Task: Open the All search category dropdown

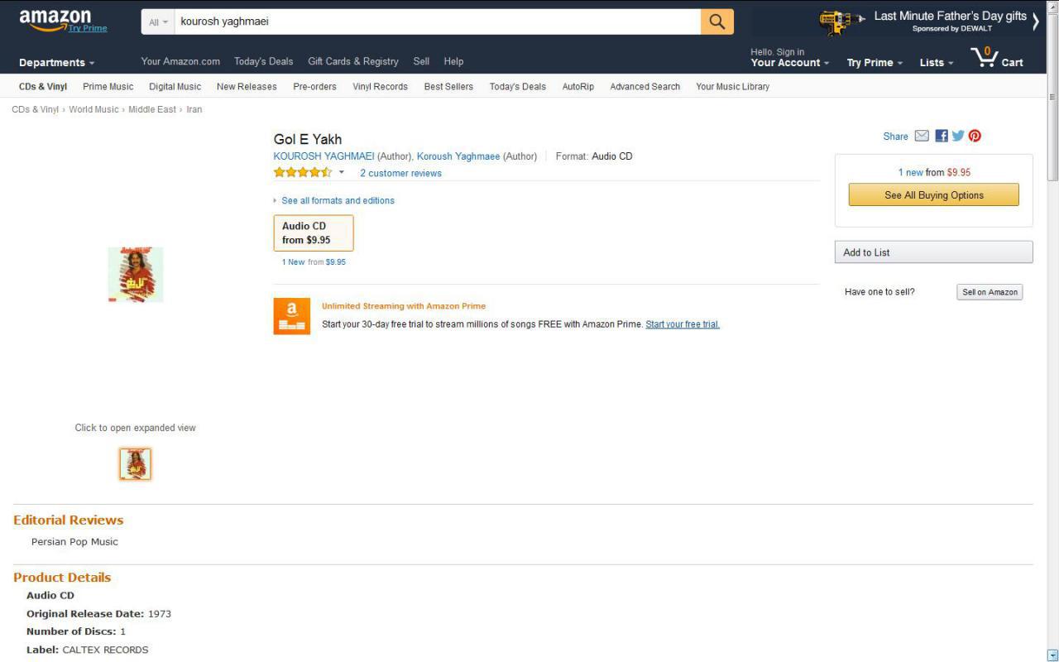Action: point(158,22)
